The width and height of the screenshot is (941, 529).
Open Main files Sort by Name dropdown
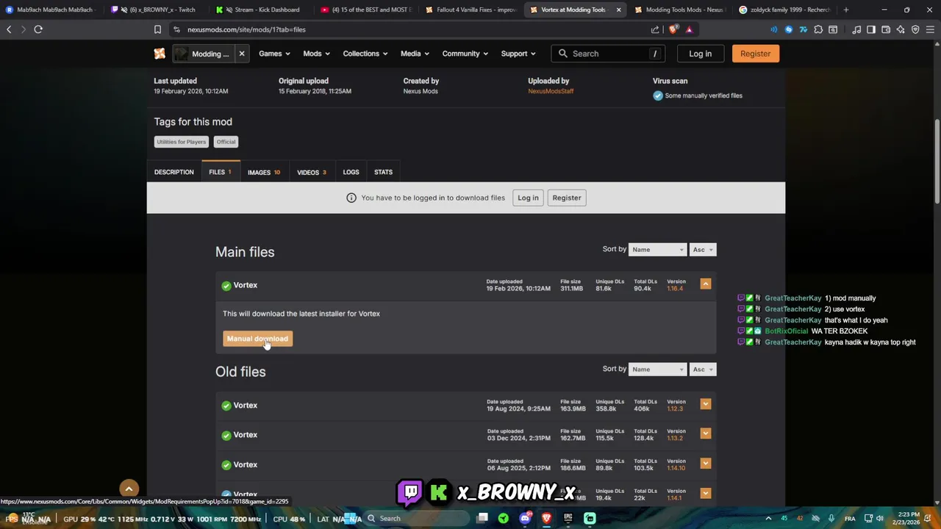(658, 250)
